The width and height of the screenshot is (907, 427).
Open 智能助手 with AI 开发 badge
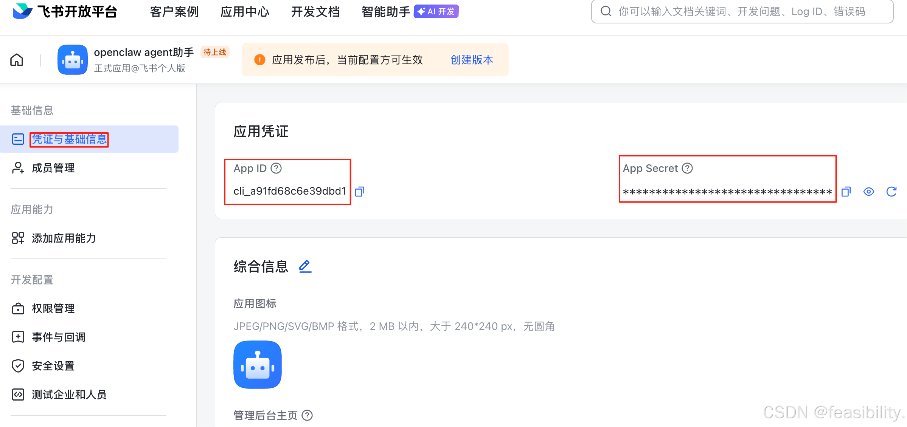click(x=385, y=12)
